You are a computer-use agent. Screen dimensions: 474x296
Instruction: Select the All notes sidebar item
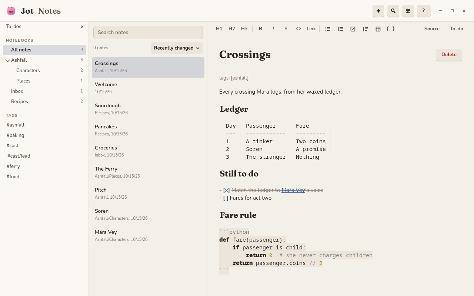[x=44, y=50]
